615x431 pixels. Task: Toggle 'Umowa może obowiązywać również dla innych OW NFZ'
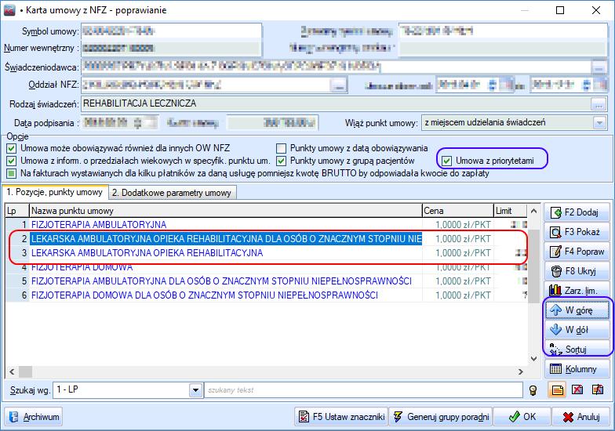11,149
